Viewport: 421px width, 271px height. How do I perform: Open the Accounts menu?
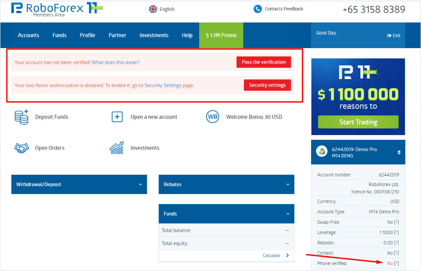[x=29, y=35]
